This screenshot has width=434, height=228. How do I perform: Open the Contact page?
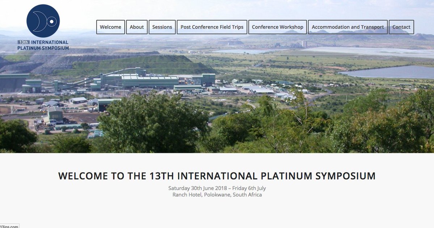click(x=401, y=27)
